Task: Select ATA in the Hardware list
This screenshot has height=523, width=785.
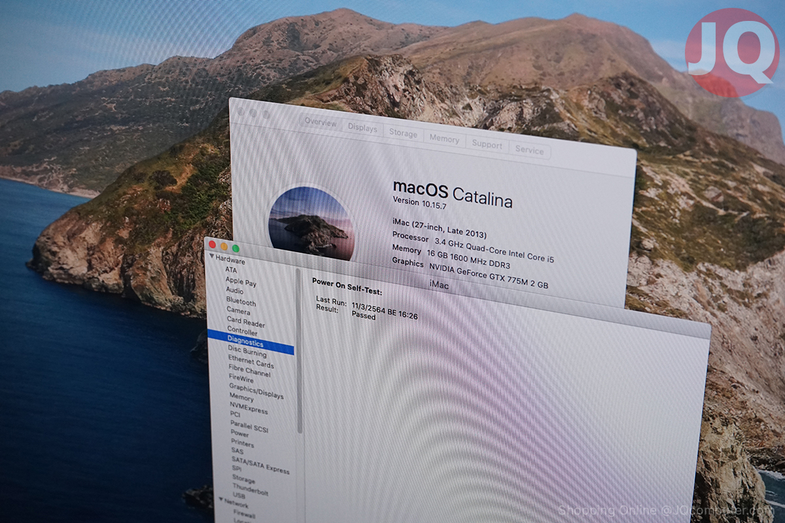Action: (232, 269)
